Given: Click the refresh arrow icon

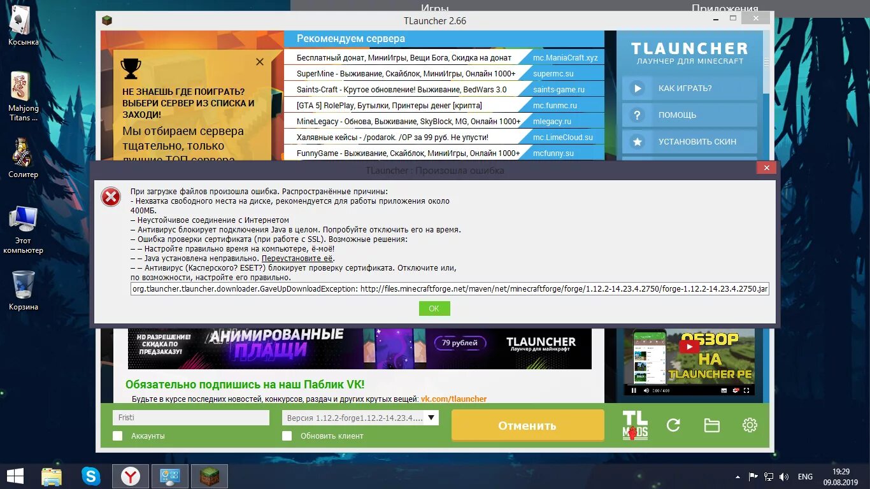Looking at the screenshot, I should coord(673,425).
